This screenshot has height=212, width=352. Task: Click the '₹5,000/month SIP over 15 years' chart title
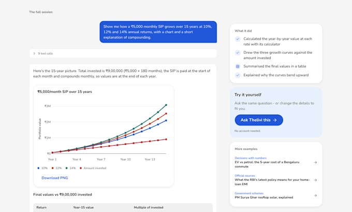pos(65,92)
